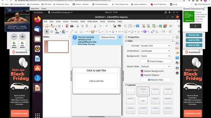Image resolution: width=211 pixels, height=118 pixels.
Task: Click the New presentation icon
Action: (46, 26)
